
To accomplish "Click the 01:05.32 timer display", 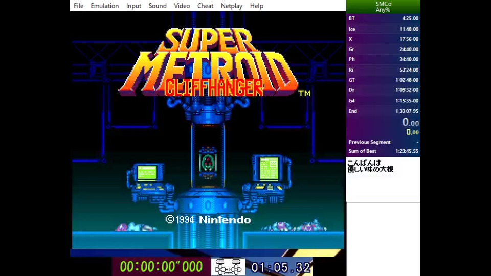I will (281, 267).
